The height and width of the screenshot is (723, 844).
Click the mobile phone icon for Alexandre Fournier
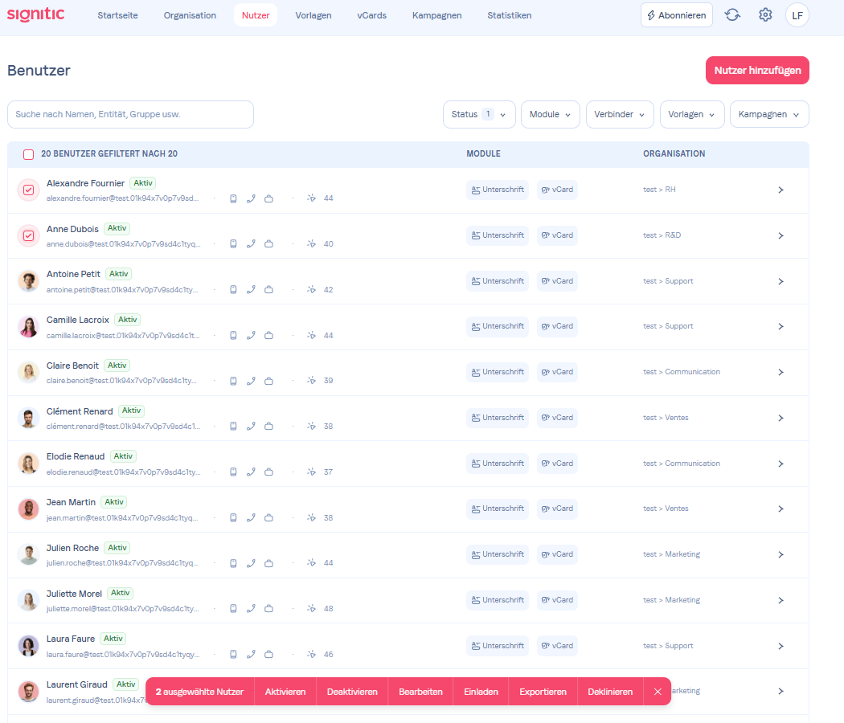tap(233, 198)
